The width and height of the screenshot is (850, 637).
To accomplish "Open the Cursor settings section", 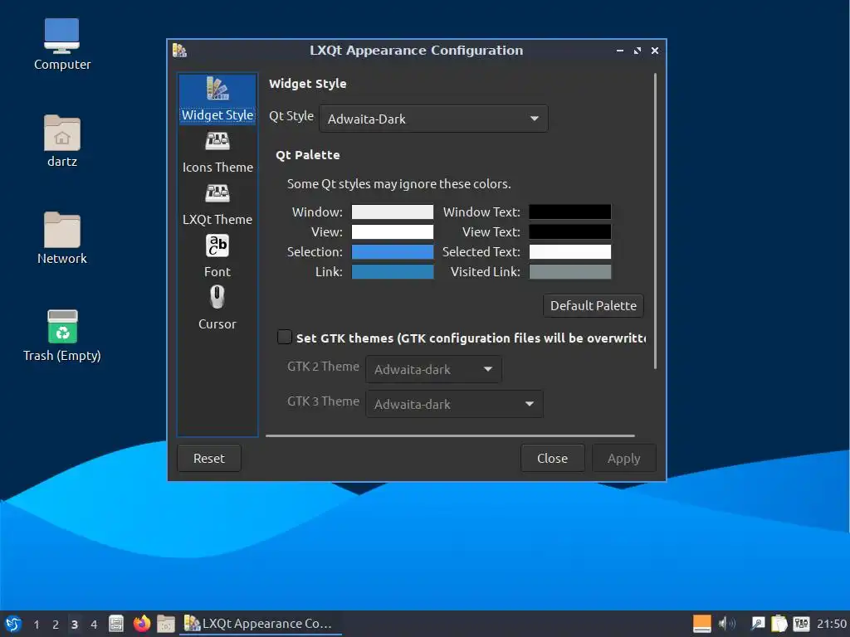I will pyautogui.click(x=217, y=309).
